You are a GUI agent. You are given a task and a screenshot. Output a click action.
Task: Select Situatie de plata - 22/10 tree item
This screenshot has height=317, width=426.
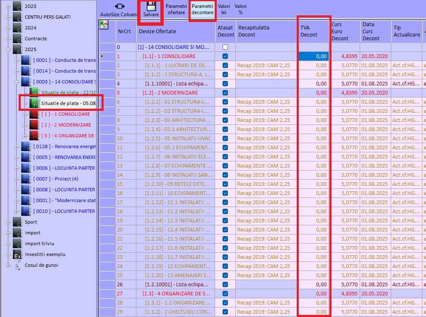[68, 92]
